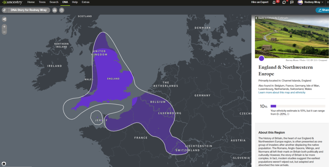Click the purple region color circle

coord(262,58)
